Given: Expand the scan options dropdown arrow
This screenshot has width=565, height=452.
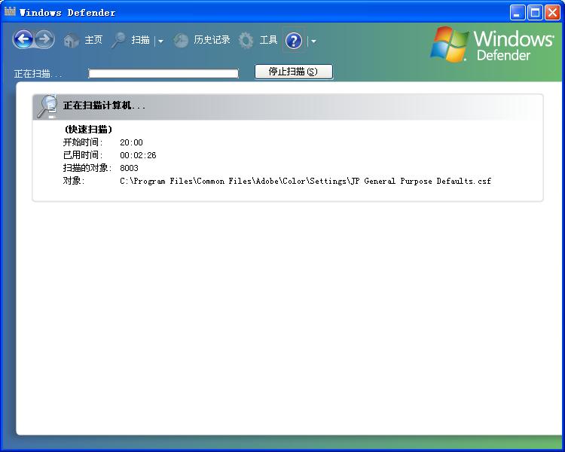Looking at the screenshot, I should (x=160, y=41).
